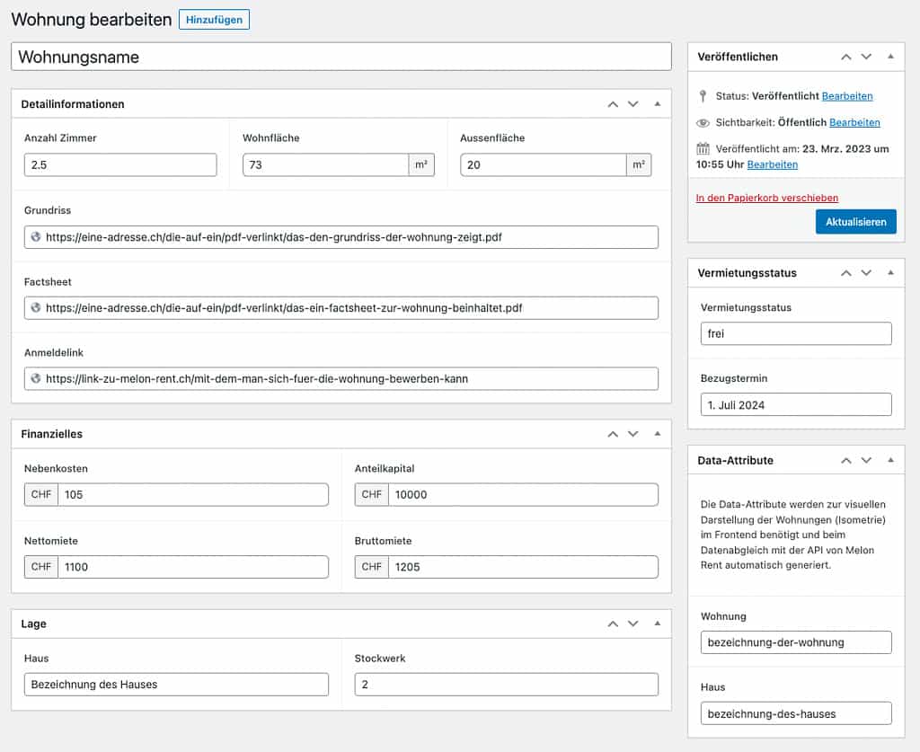Viewport: 920px width, 752px height.
Task: Click the Haus field in Lage panel
Action: [177, 685]
